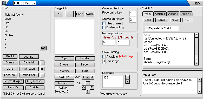Screen dimensions: 203x99
Task: Switch to the Main script tab
Action: pos(148,14)
